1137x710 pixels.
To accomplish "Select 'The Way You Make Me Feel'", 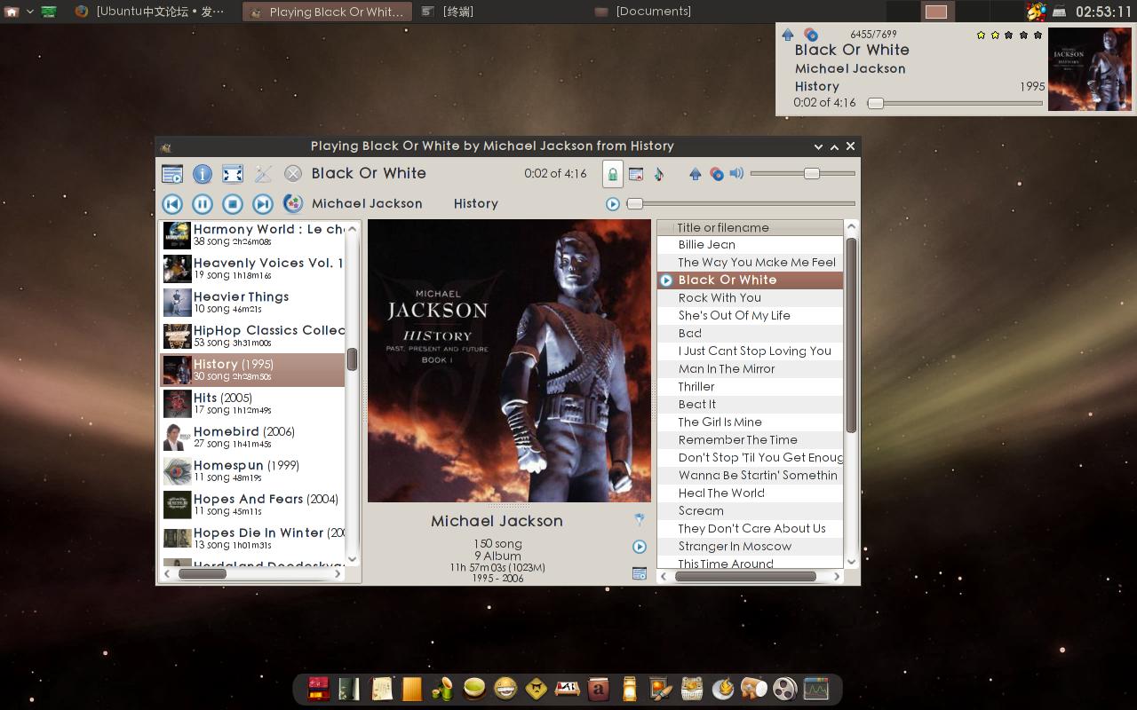I will [x=750, y=263].
